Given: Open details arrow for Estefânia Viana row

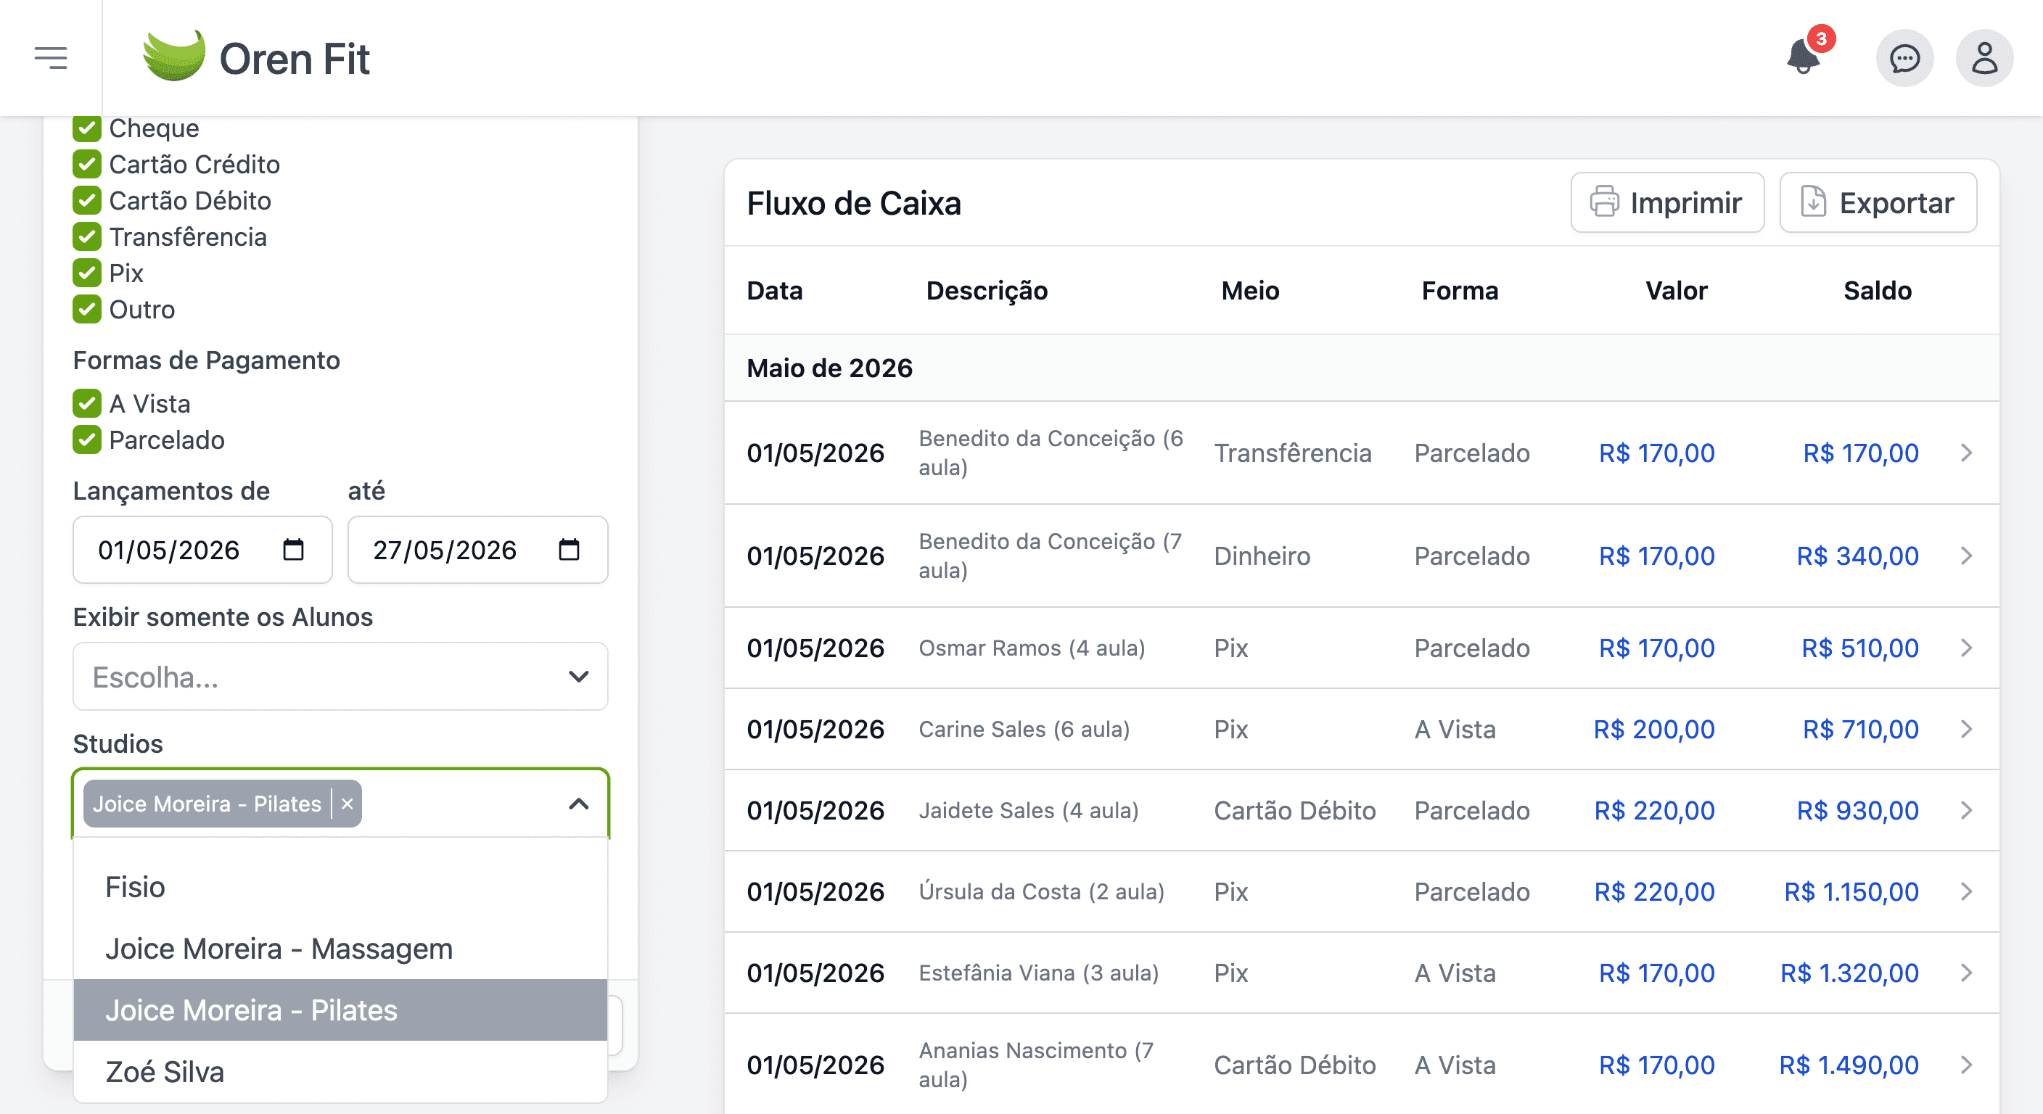Looking at the screenshot, I should click(x=1966, y=973).
